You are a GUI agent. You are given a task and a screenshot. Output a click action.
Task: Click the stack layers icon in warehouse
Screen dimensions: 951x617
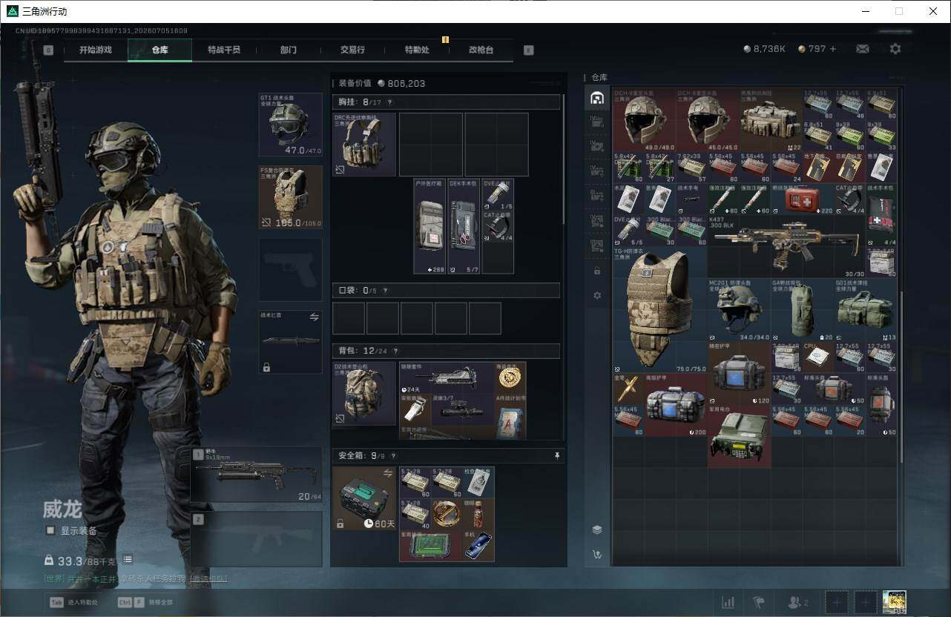point(597,529)
